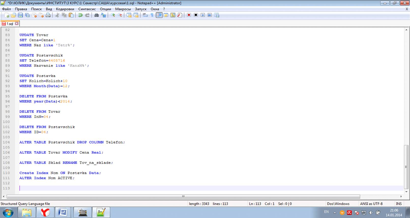Open the Кодировки menu
The image size is (410, 218).
pyautogui.click(x=65, y=9)
